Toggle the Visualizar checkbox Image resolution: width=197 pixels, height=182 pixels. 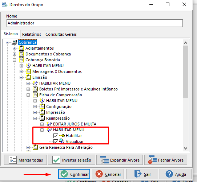(x=56, y=142)
